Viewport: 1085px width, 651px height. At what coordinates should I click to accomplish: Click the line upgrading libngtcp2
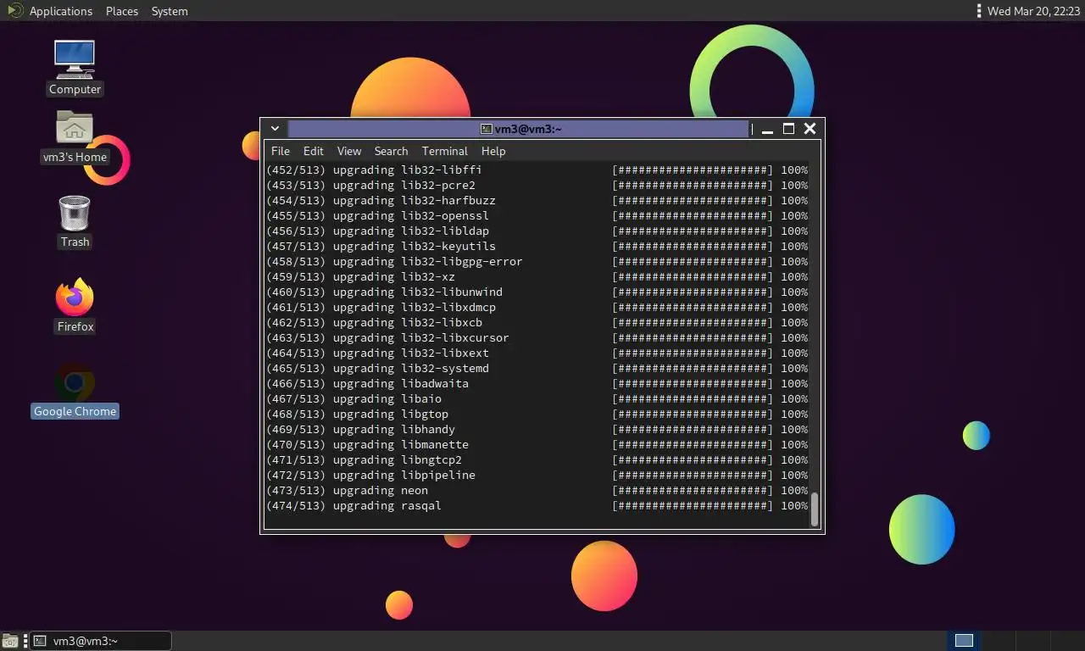point(537,459)
